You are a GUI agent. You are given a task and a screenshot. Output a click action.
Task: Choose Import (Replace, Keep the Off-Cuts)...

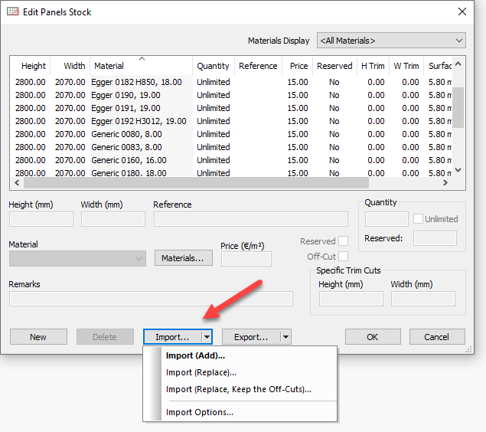[x=240, y=389]
